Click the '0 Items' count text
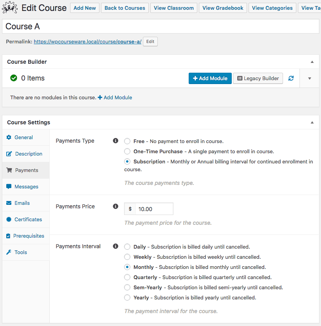321x326 pixels. (33, 78)
